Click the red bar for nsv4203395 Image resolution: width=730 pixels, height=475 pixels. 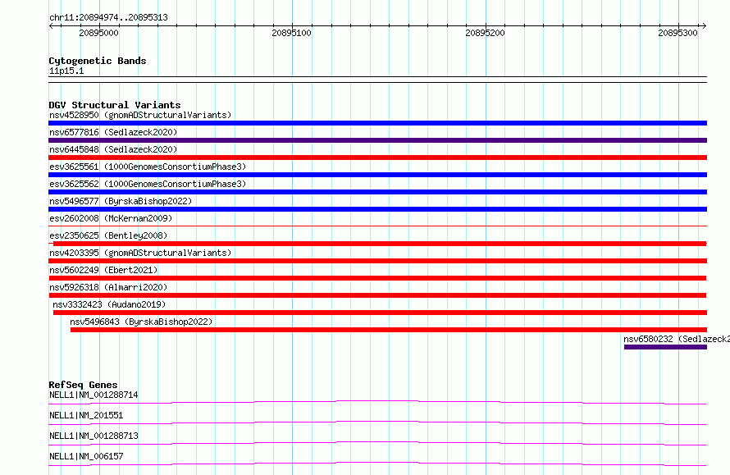click(x=377, y=261)
